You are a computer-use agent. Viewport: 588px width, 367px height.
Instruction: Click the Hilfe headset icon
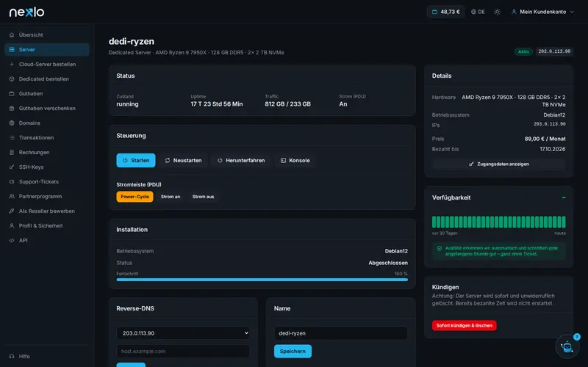[12, 356]
